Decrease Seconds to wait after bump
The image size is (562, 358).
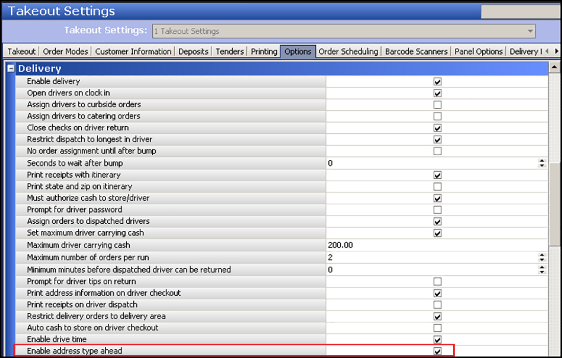tap(543, 165)
